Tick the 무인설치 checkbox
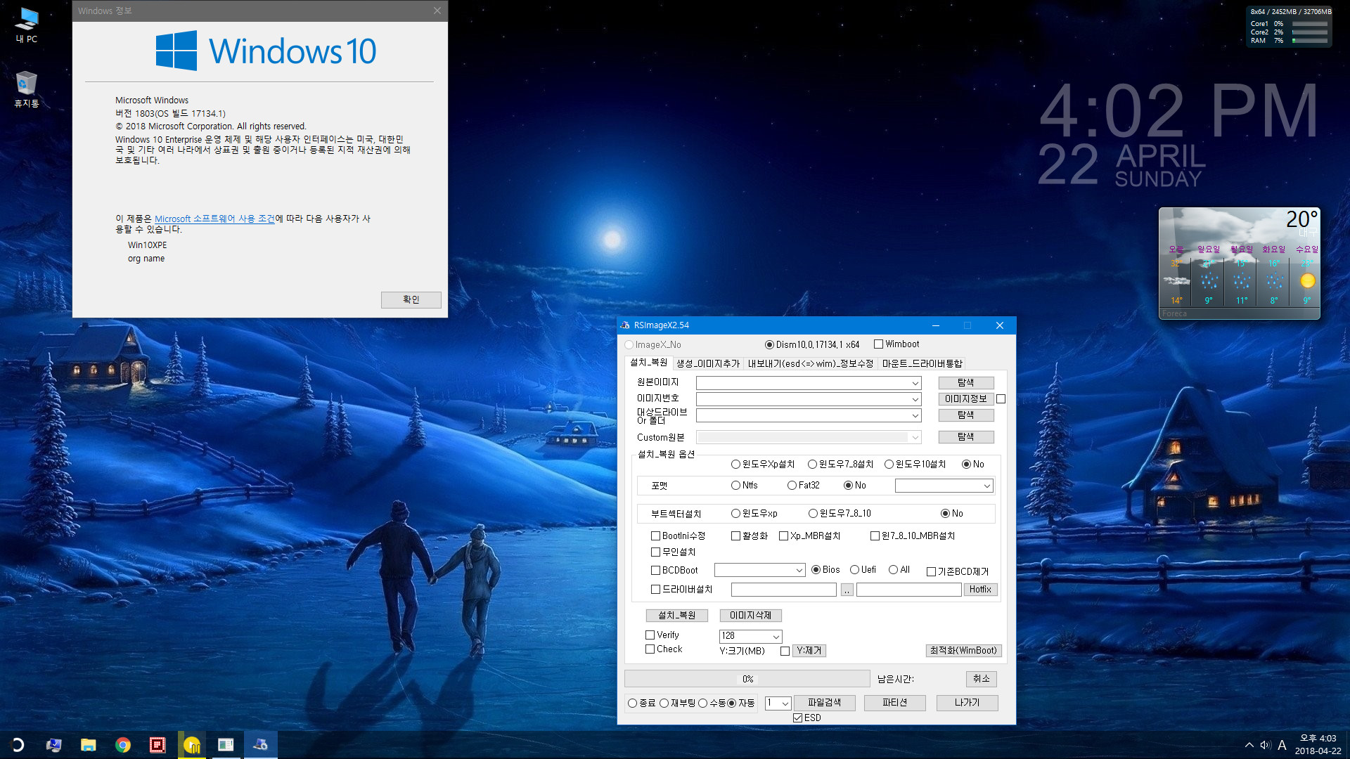Viewport: 1350px width, 759px height. 655,552
